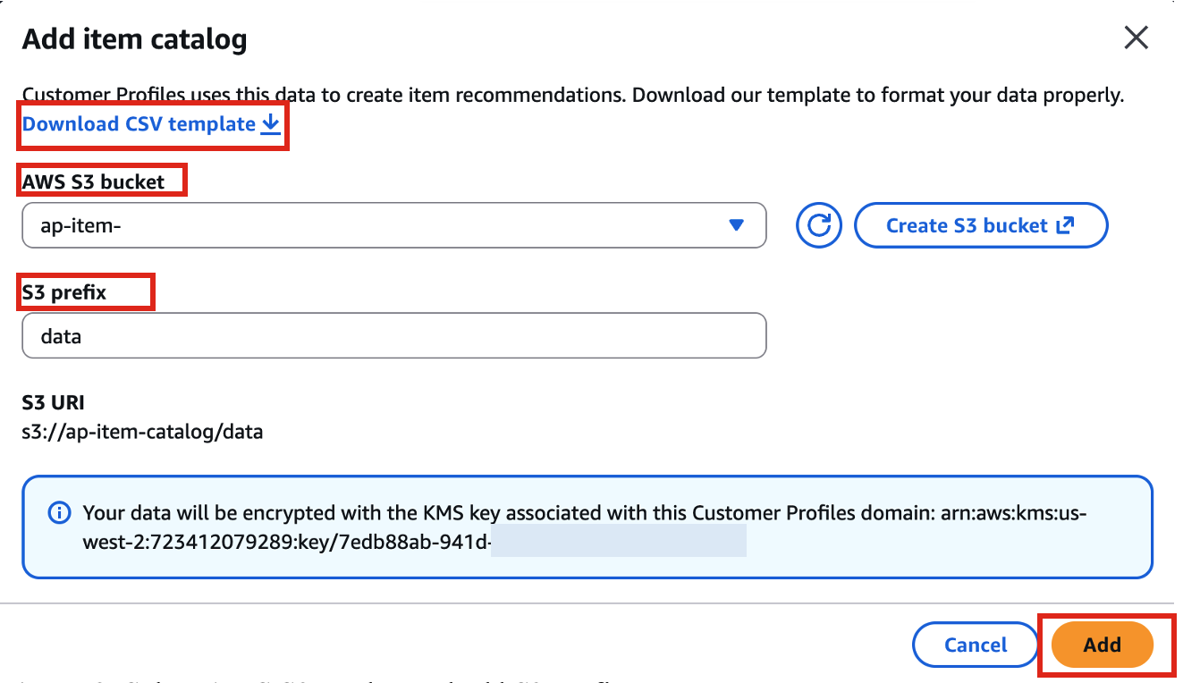This screenshot has width=1183, height=683.
Task: Click the info icon in the KMS notice
Action: click(59, 513)
